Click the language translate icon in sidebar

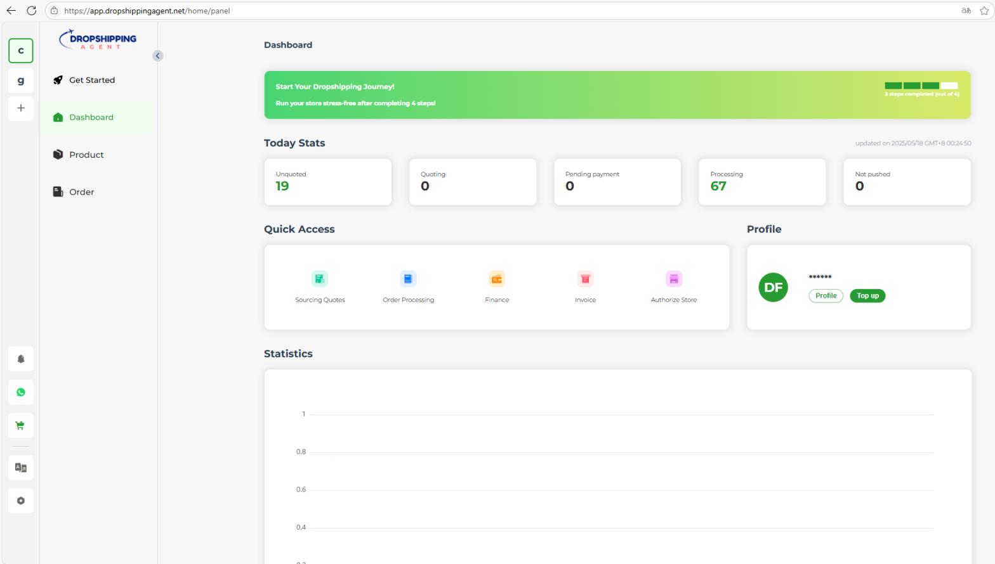pyautogui.click(x=21, y=468)
